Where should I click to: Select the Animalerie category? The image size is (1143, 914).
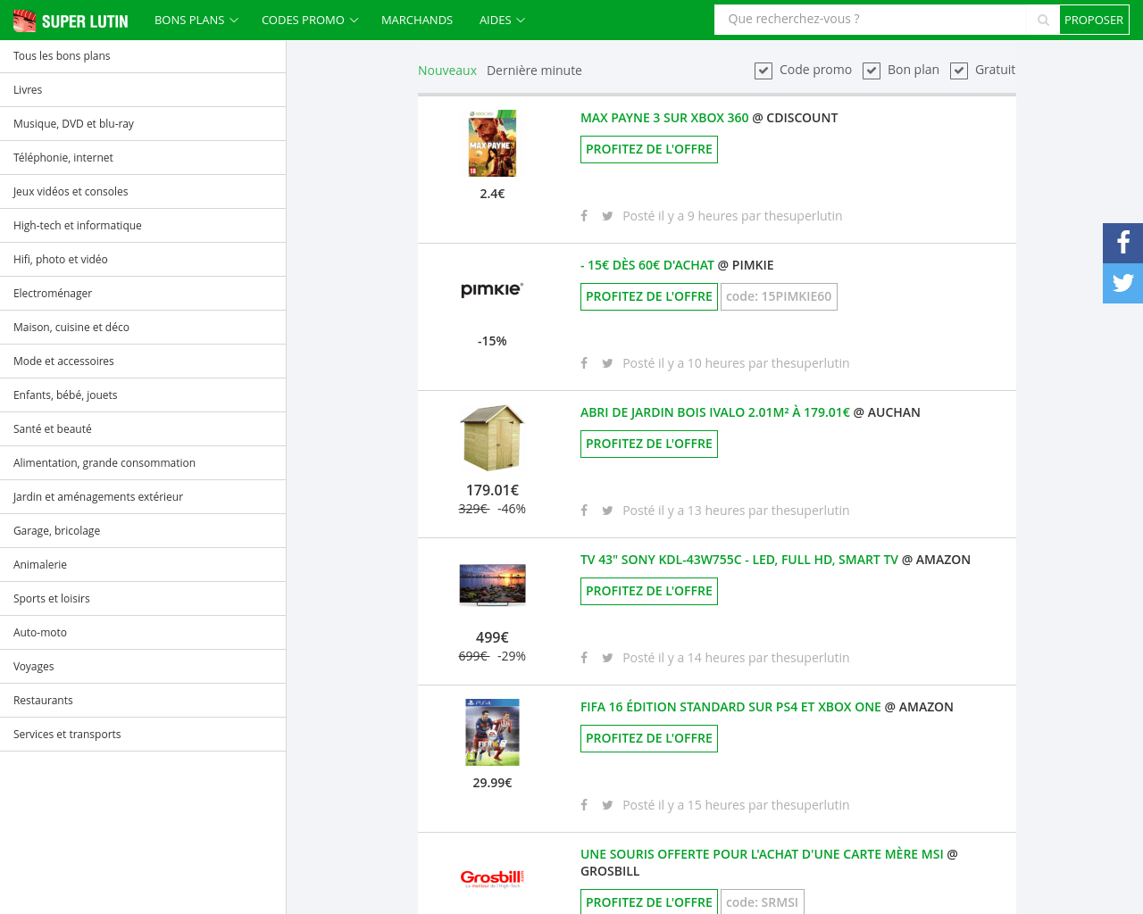143,565
